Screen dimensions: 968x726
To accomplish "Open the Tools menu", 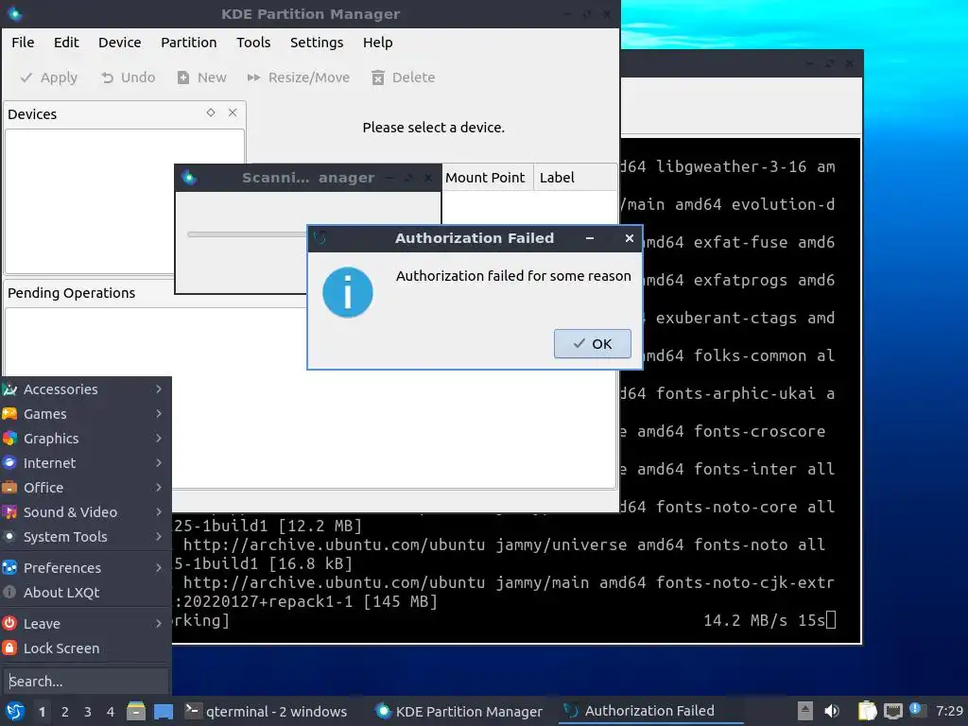I will coord(253,43).
